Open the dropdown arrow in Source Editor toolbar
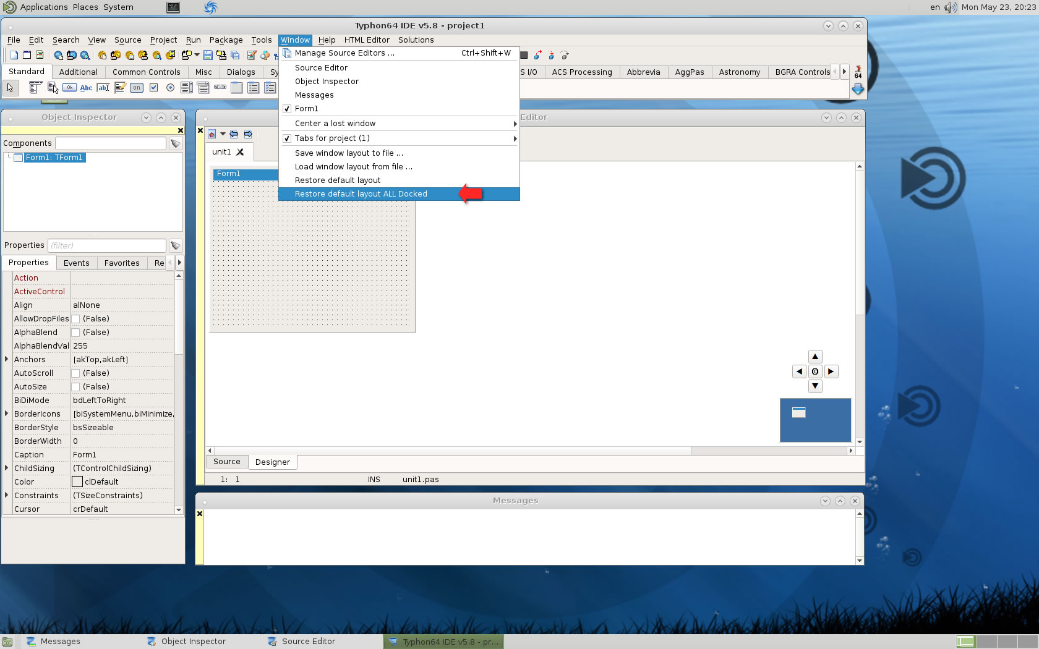1039x649 pixels. tap(223, 134)
